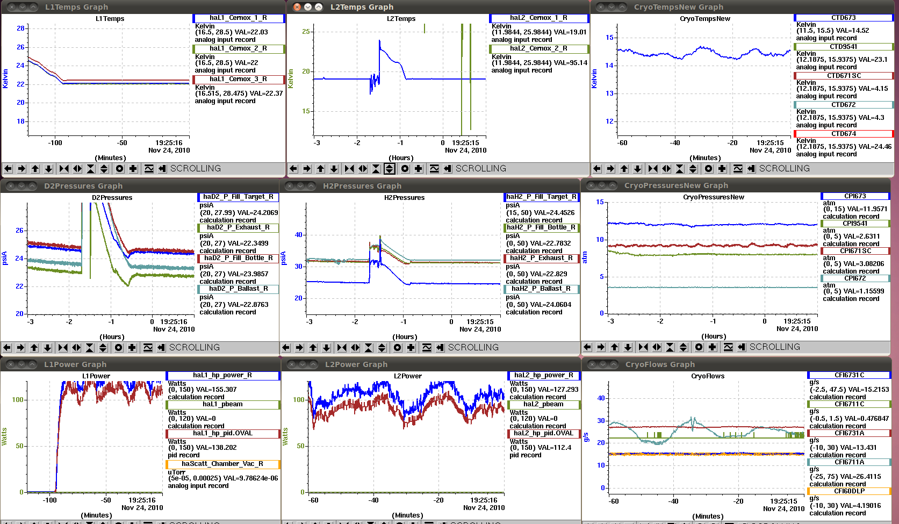
Task: Compress time axis in L1Temps Graph
Action: point(64,169)
